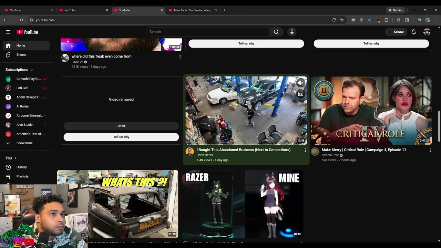This screenshot has height=248, width=441.
Task: Open 'I Bought This Abandoned Business' video title
Action: click(x=244, y=150)
